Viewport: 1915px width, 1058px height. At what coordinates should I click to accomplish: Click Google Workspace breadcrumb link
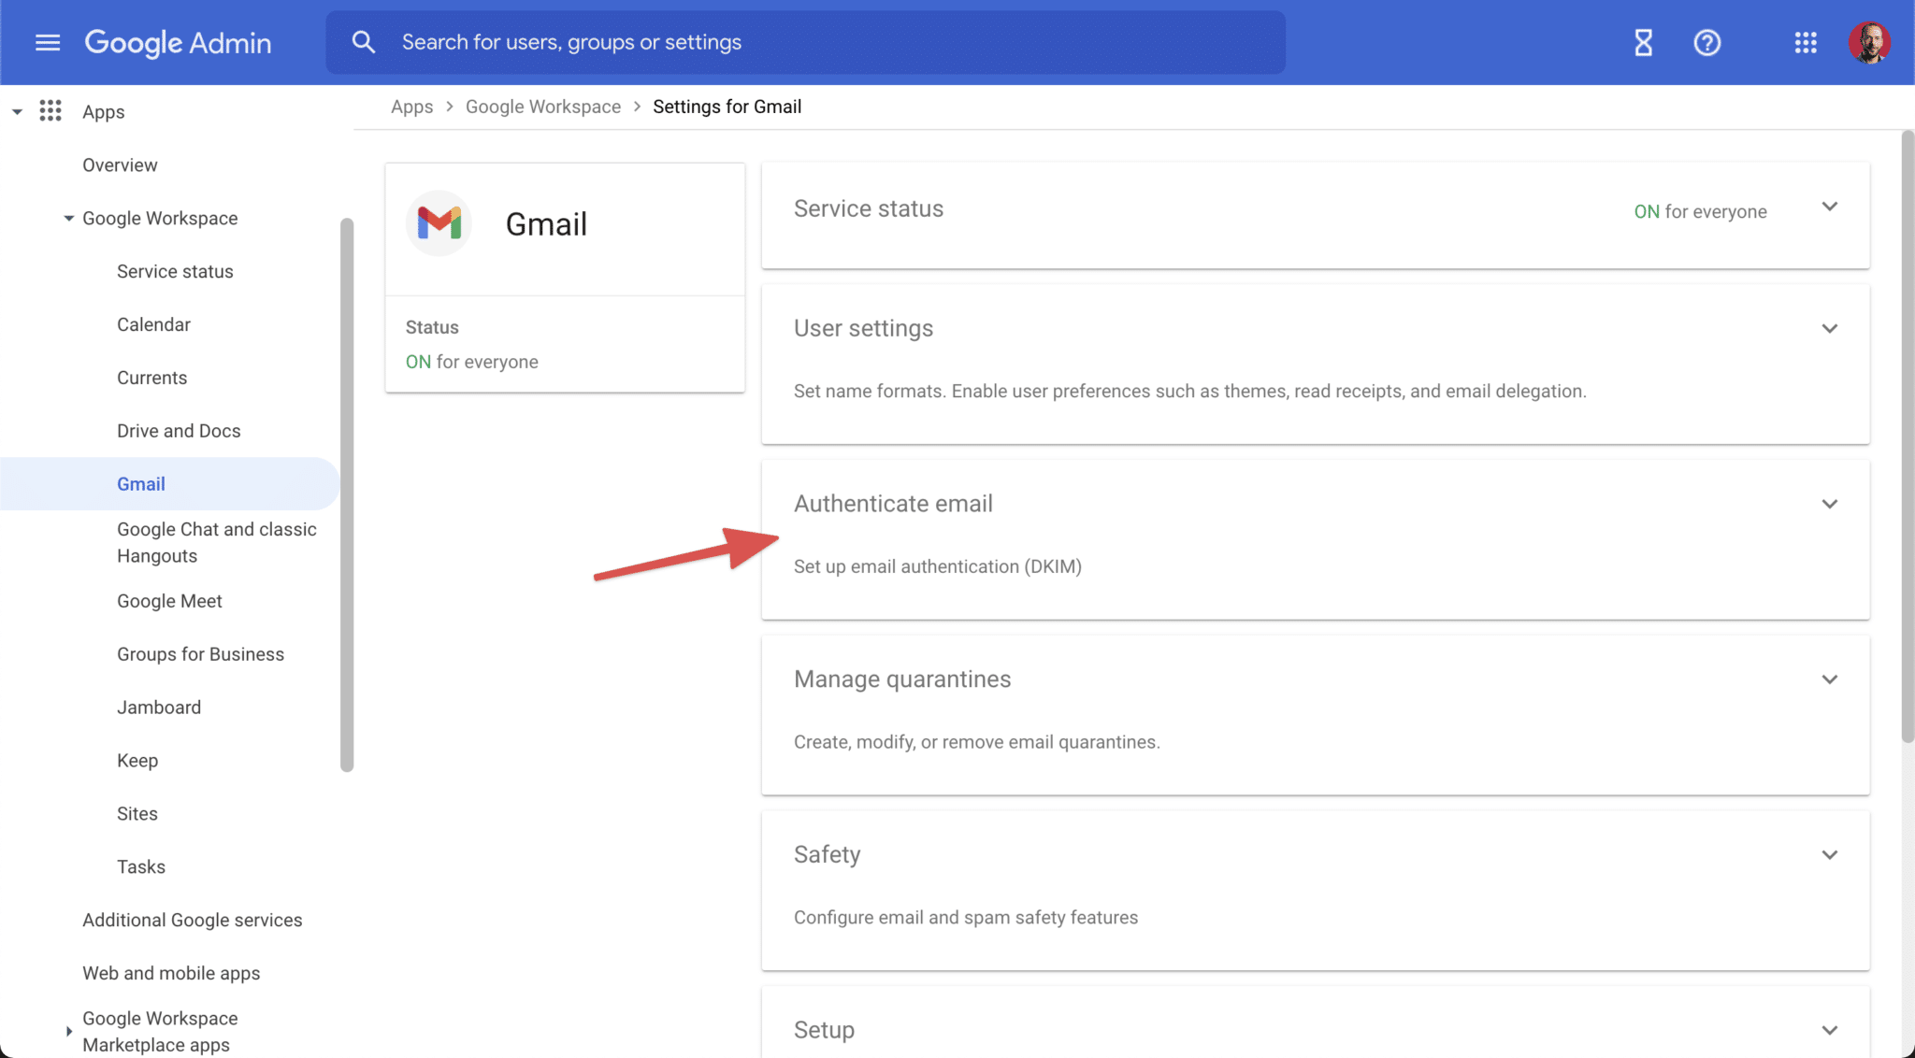[543, 107]
